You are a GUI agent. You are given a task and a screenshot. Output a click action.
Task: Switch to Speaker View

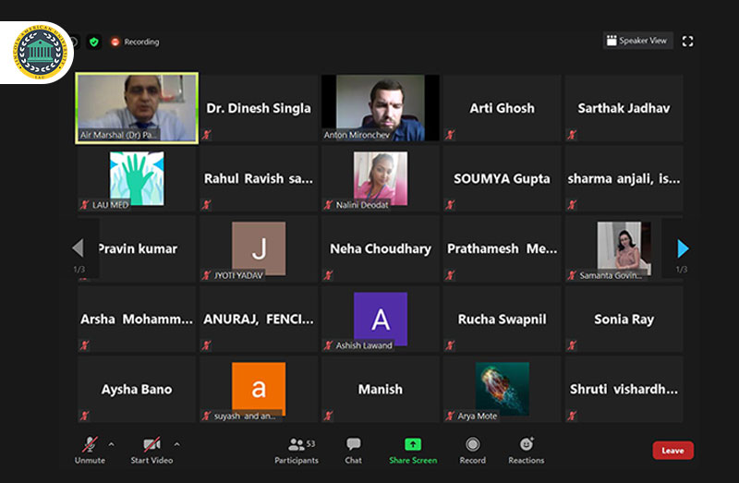pyautogui.click(x=637, y=41)
